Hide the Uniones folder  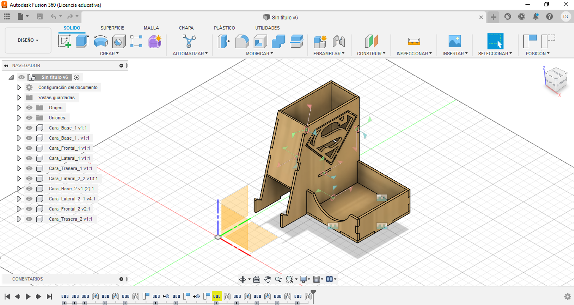click(29, 118)
